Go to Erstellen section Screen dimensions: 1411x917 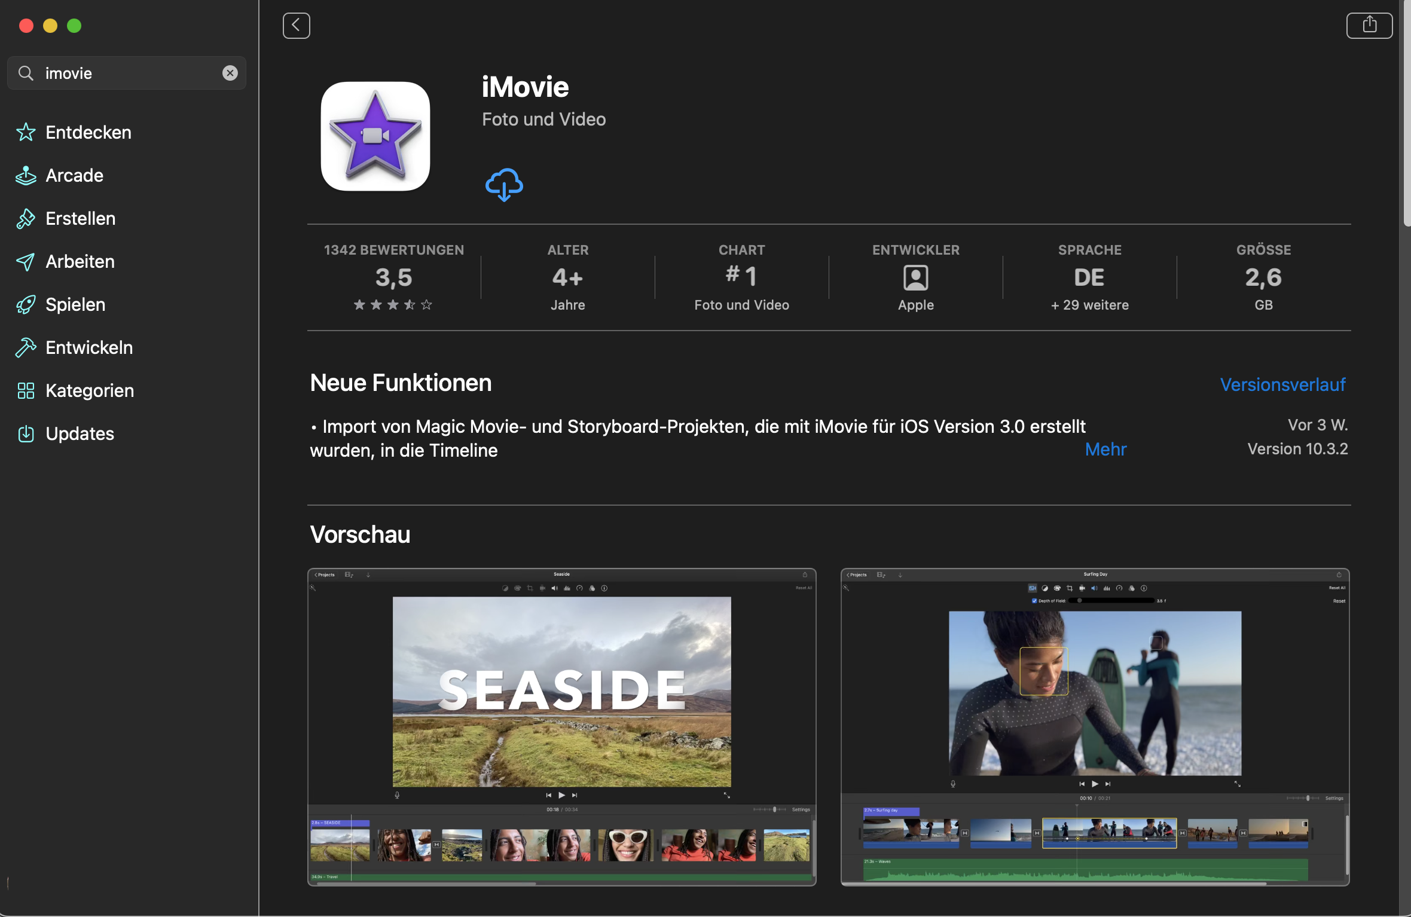click(x=80, y=218)
